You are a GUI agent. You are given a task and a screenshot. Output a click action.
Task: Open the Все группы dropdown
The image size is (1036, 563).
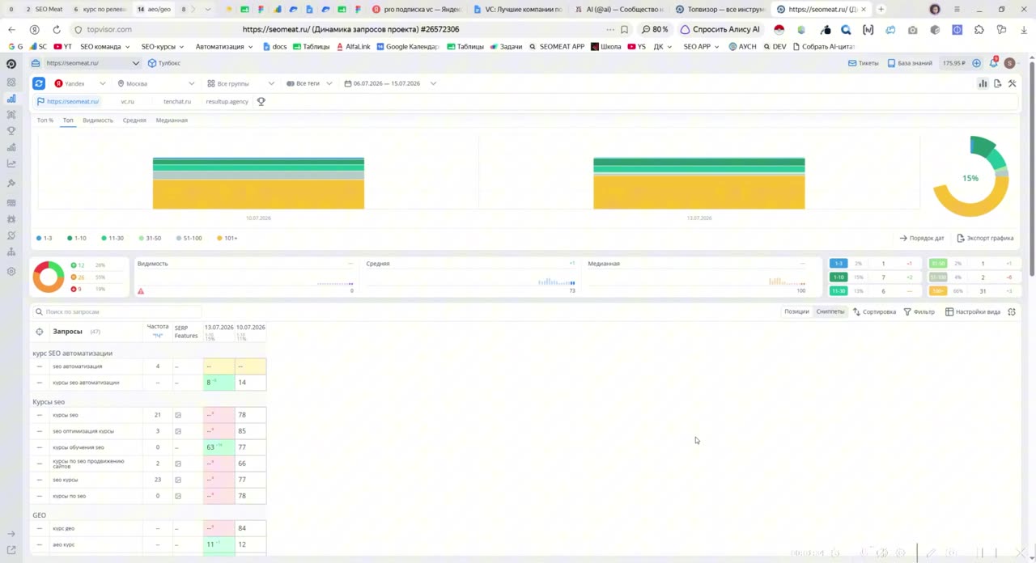240,83
